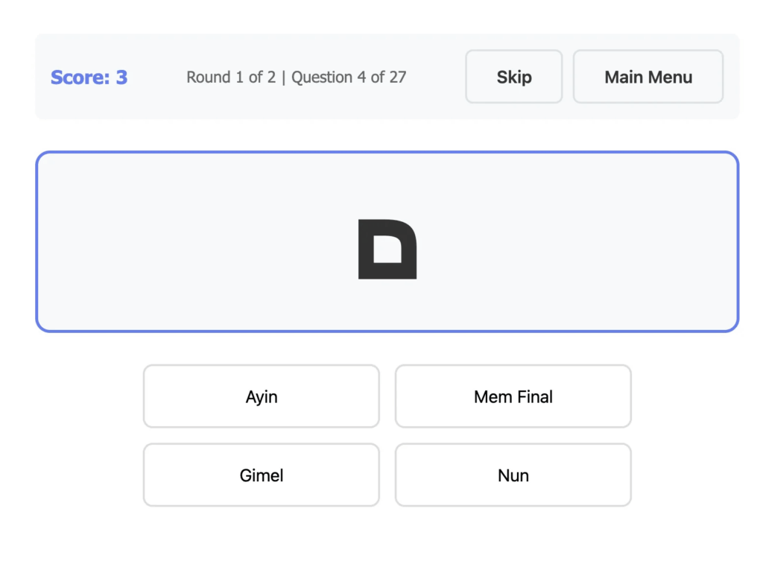Image resolution: width=763 pixels, height=567 pixels.
Task: Select the Ayin answer option
Action: pyautogui.click(x=261, y=396)
